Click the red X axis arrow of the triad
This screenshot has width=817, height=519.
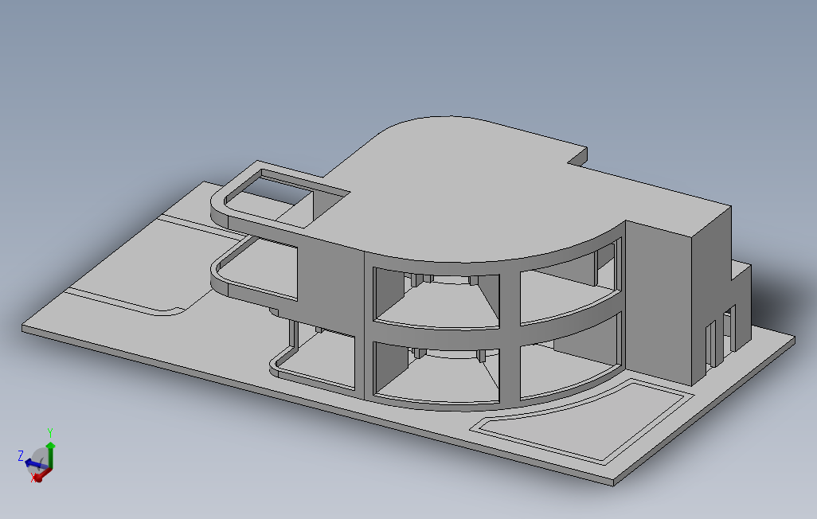[x=41, y=474]
